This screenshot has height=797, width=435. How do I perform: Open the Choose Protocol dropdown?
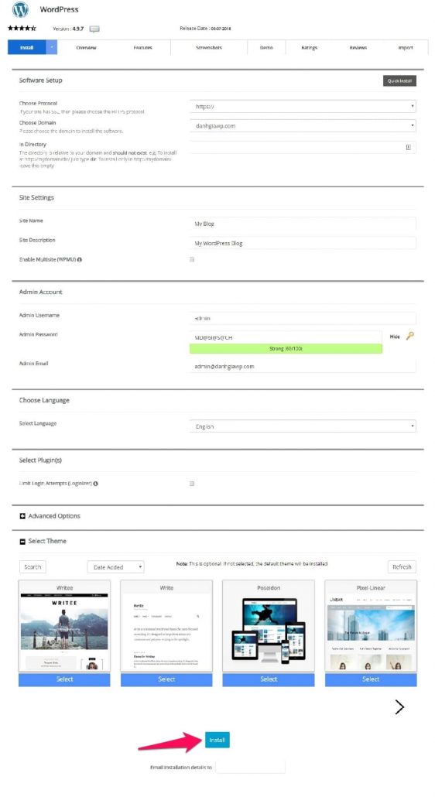pos(303,107)
